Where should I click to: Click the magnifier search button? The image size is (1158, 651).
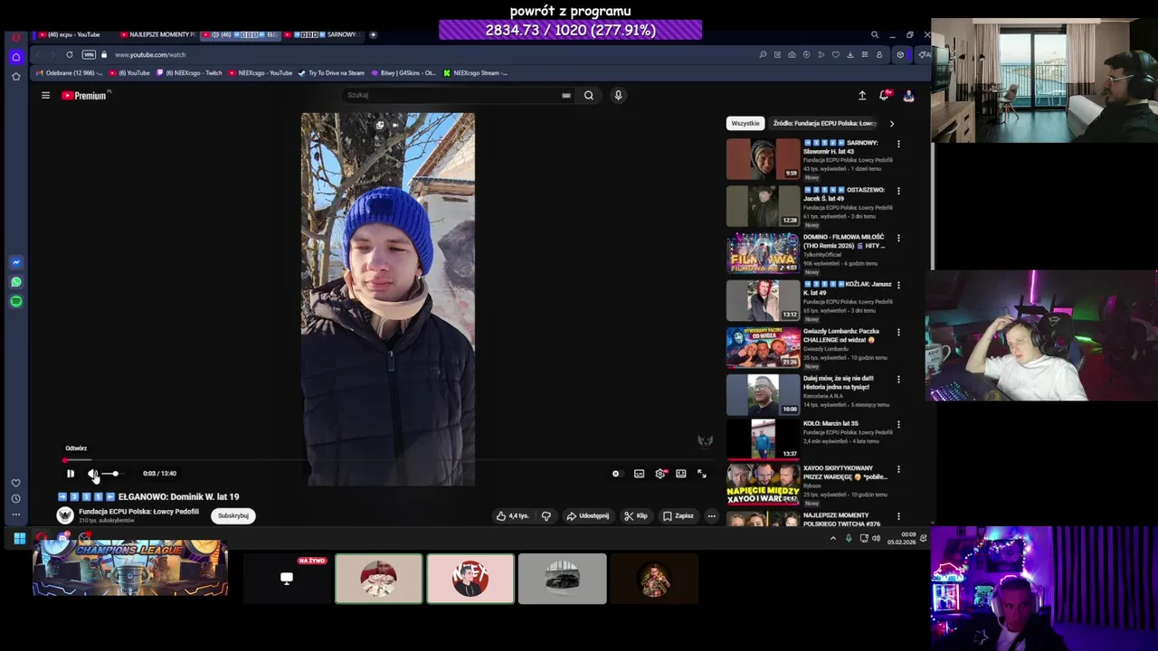pyautogui.click(x=589, y=95)
